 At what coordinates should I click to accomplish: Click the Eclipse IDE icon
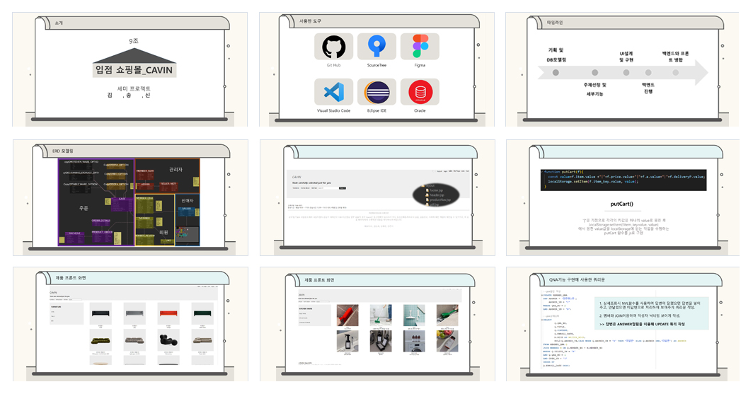pos(377,92)
